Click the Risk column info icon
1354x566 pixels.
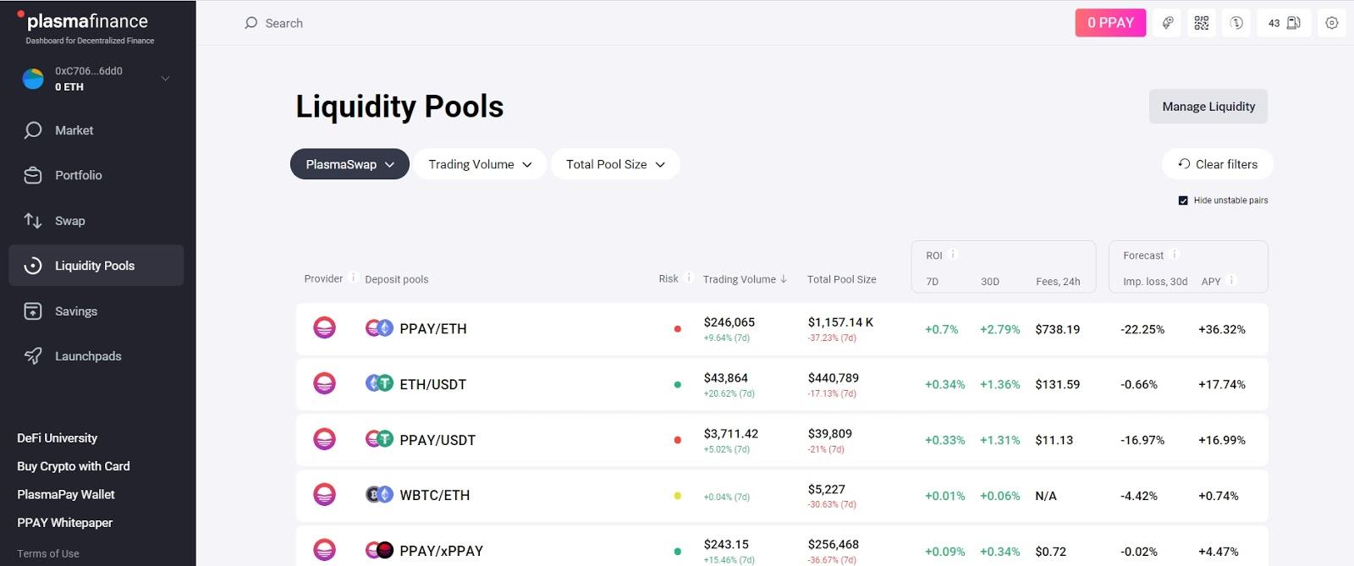pyautogui.click(x=689, y=278)
